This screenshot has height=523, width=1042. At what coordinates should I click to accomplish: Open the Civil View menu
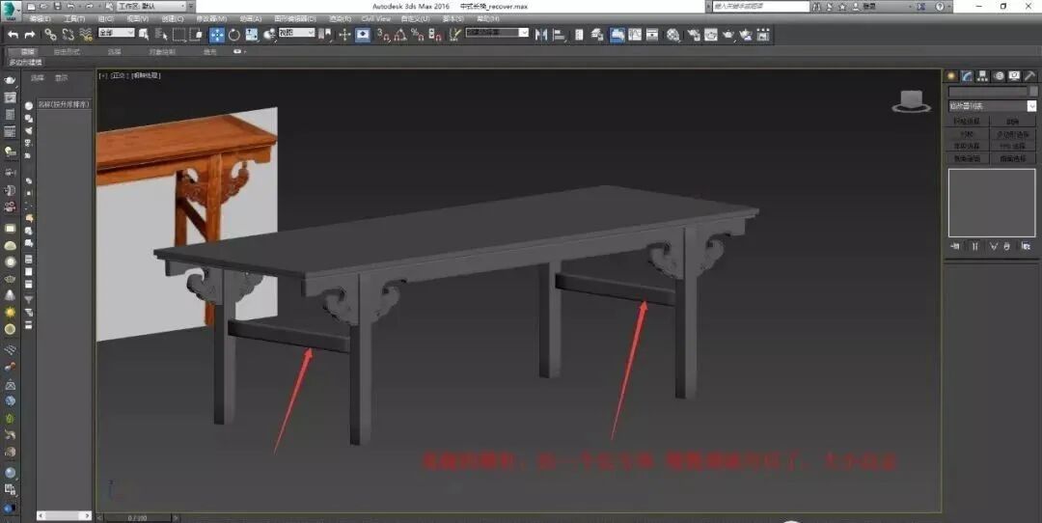pos(376,18)
